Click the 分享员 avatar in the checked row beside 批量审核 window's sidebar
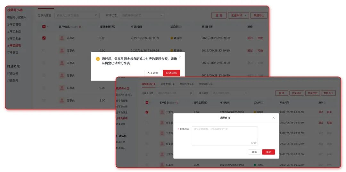This screenshot has height=172, width=346. coord(62,38)
